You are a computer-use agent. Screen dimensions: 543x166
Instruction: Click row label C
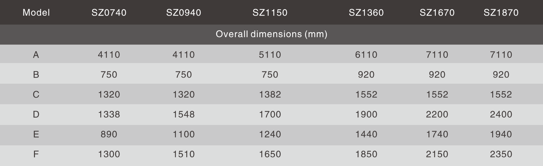coord(36,94)
